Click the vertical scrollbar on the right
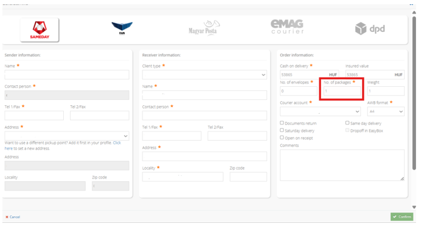This screenshot has width=424, height=229. [414, 95]
